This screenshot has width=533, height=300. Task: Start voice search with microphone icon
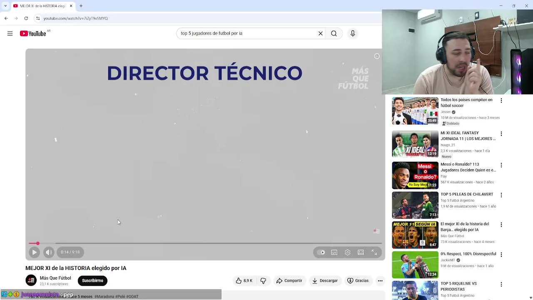coord(353,33)
